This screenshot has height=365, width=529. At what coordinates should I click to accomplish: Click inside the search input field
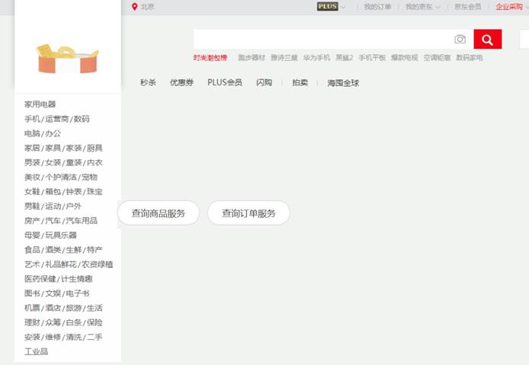tap(320, 40)
